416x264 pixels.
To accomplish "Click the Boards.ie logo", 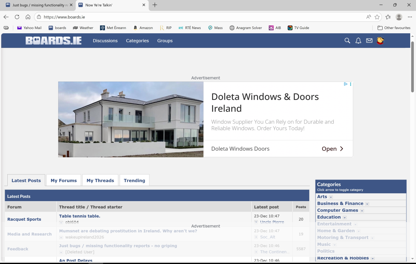I will point(54,41).
